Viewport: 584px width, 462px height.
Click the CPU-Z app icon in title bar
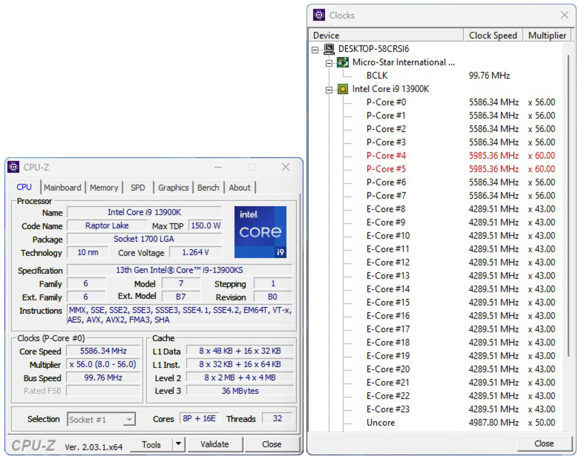point(13,167)
